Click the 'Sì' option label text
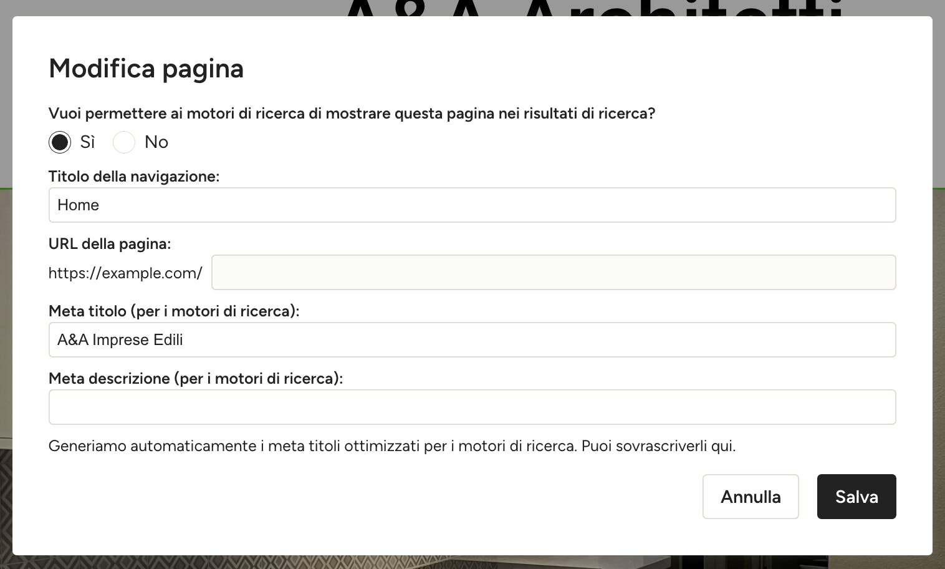Screen dimensions: 945x569 (87, 142)
